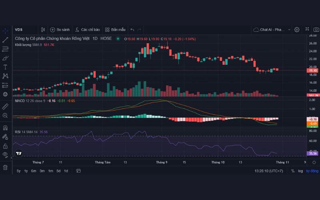Screen dimensions: 320x200
Task: Toggle the lock all drawings icon
Action: pos(5,136)
